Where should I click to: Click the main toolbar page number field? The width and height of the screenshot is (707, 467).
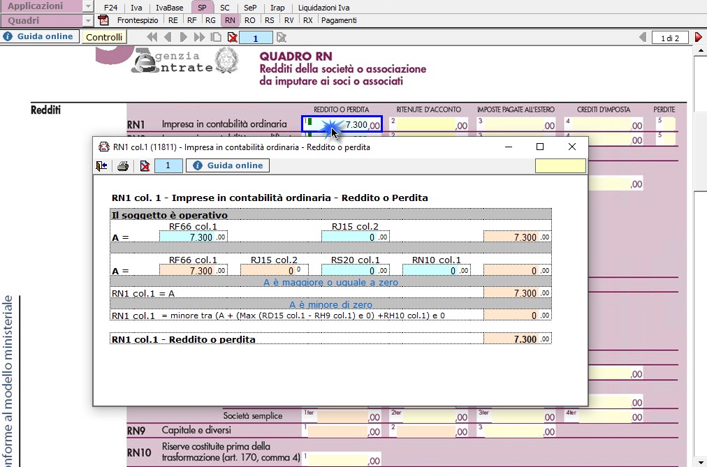[256, 38]
